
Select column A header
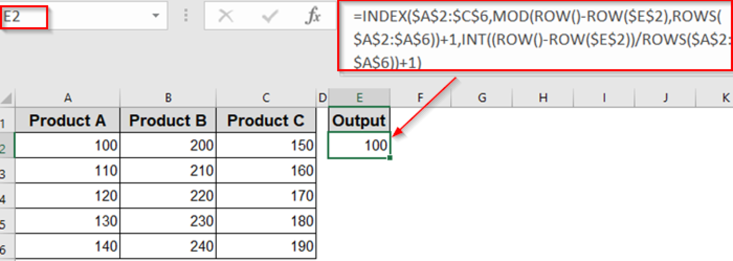point(68,98)
